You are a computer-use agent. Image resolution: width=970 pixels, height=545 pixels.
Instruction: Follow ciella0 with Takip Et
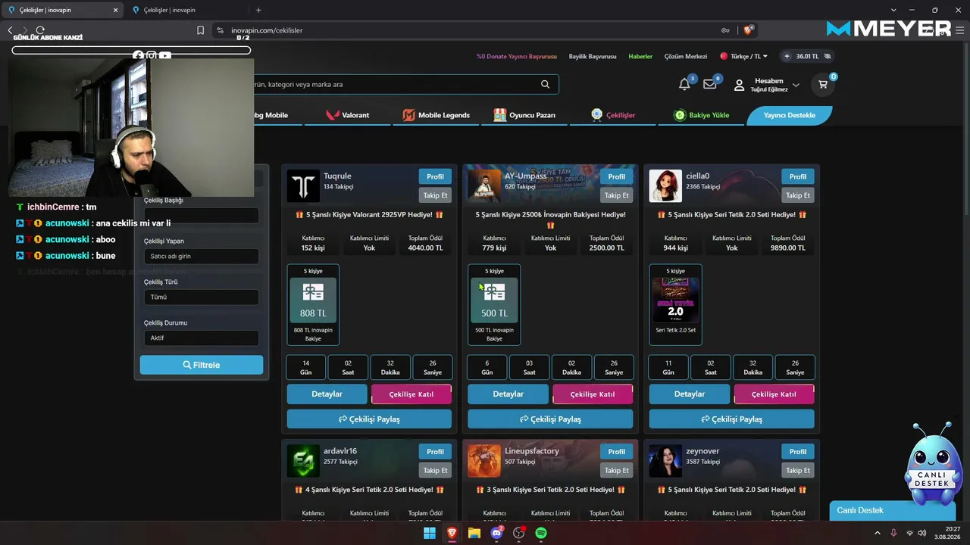(798, 195)
